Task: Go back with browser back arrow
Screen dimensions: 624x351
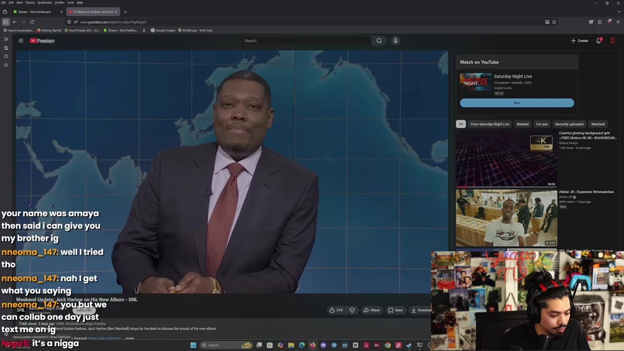Action: coord(15,22)
